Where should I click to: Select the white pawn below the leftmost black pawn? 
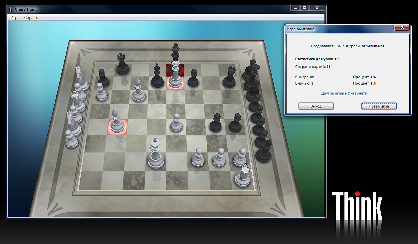(x=102, y=92)
